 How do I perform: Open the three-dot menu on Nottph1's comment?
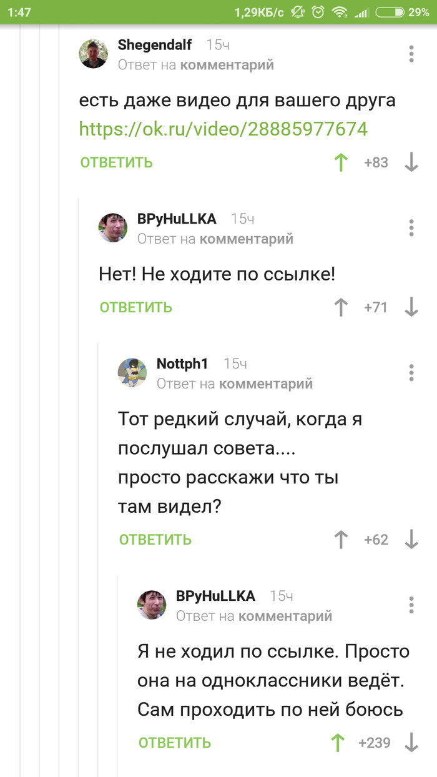pos(411,373)
